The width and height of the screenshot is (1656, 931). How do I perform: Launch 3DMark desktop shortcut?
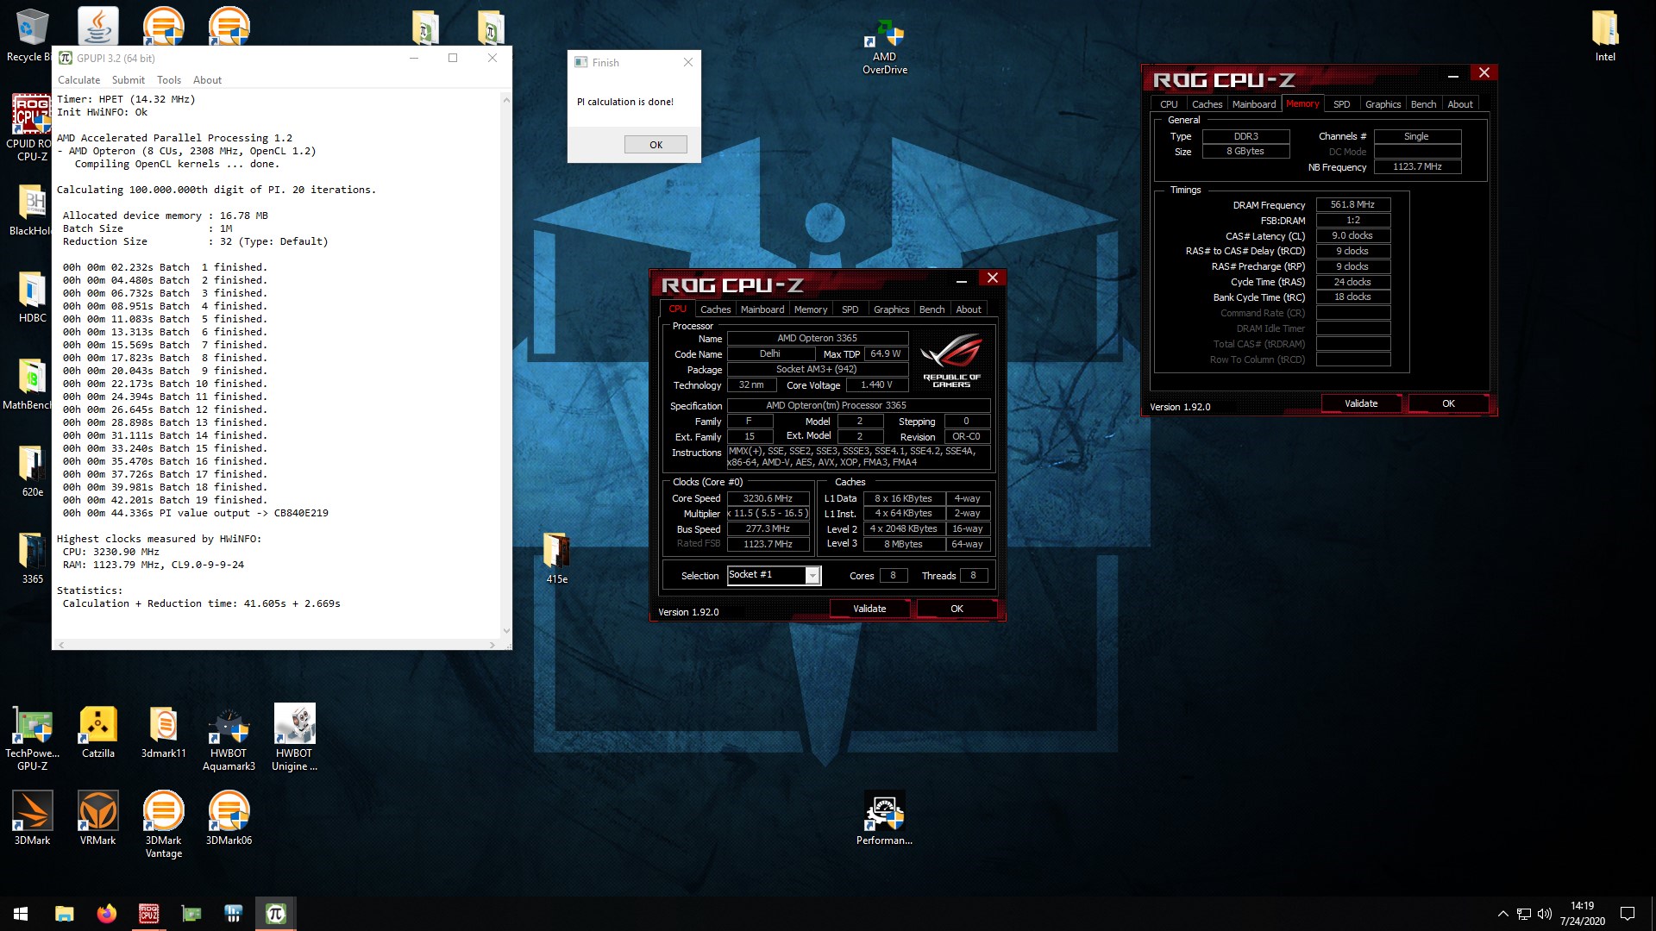tap(32, 819)
